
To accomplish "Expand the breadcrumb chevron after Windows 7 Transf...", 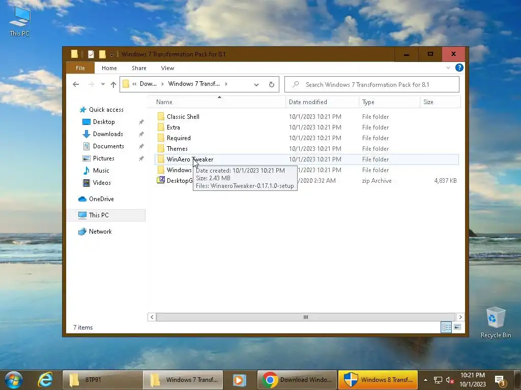I will tap(226, 84).
